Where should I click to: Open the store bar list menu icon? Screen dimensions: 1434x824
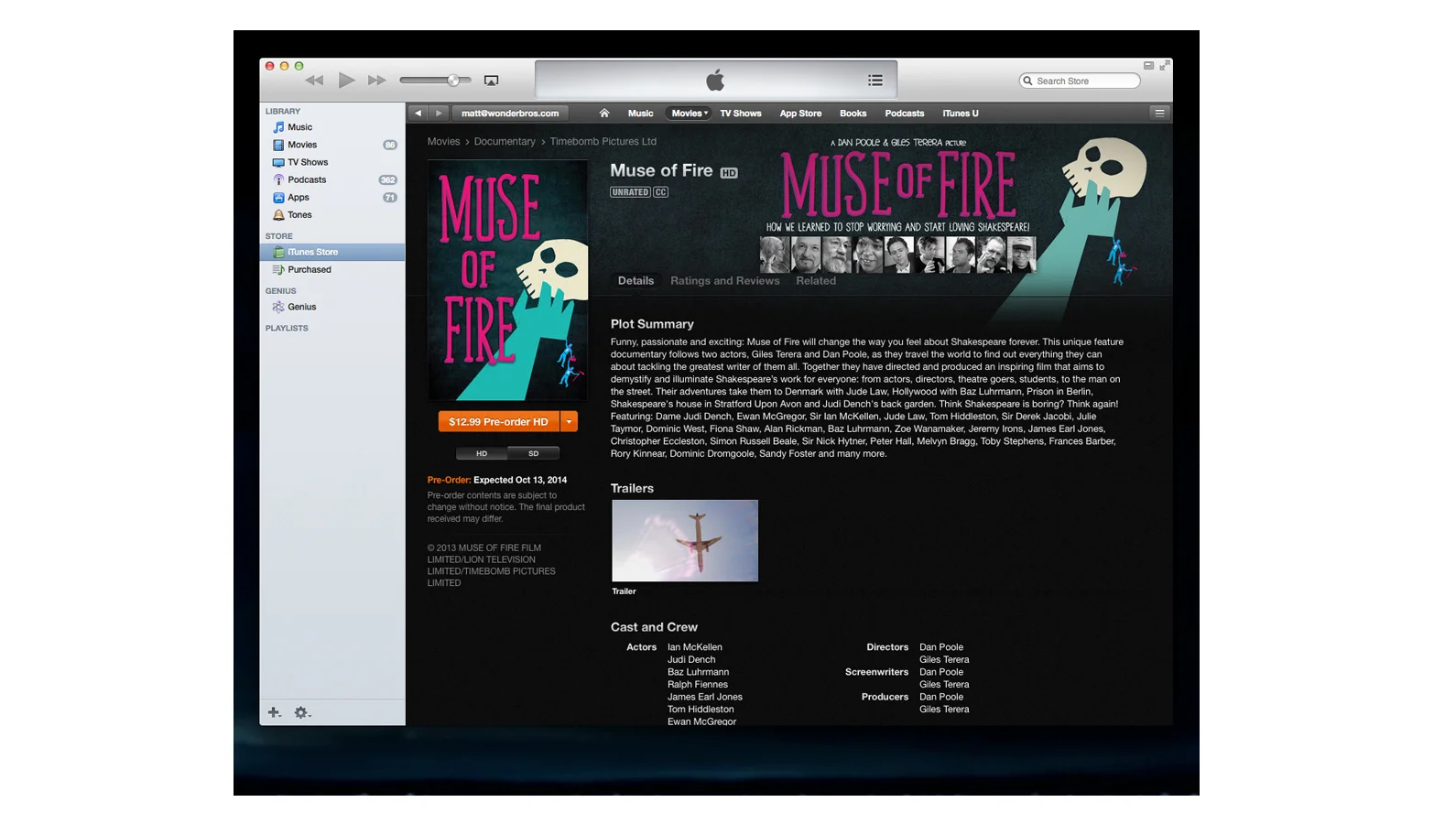click(x=1159, y=114)
